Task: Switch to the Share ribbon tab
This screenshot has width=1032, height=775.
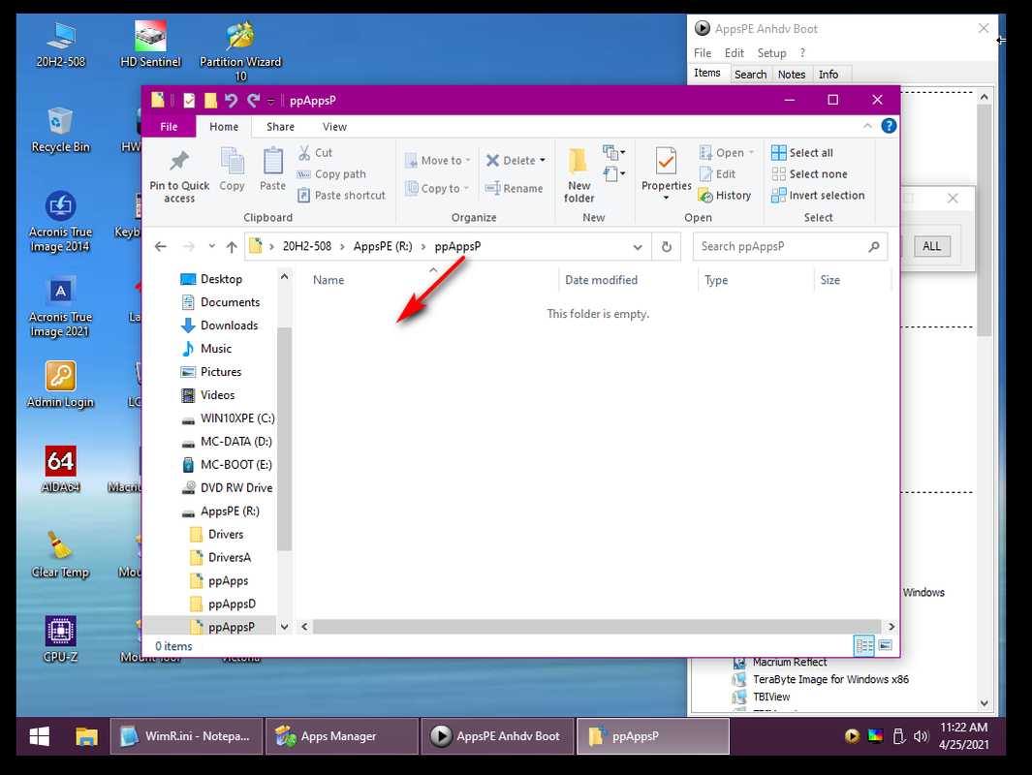Action: (280, 126)
